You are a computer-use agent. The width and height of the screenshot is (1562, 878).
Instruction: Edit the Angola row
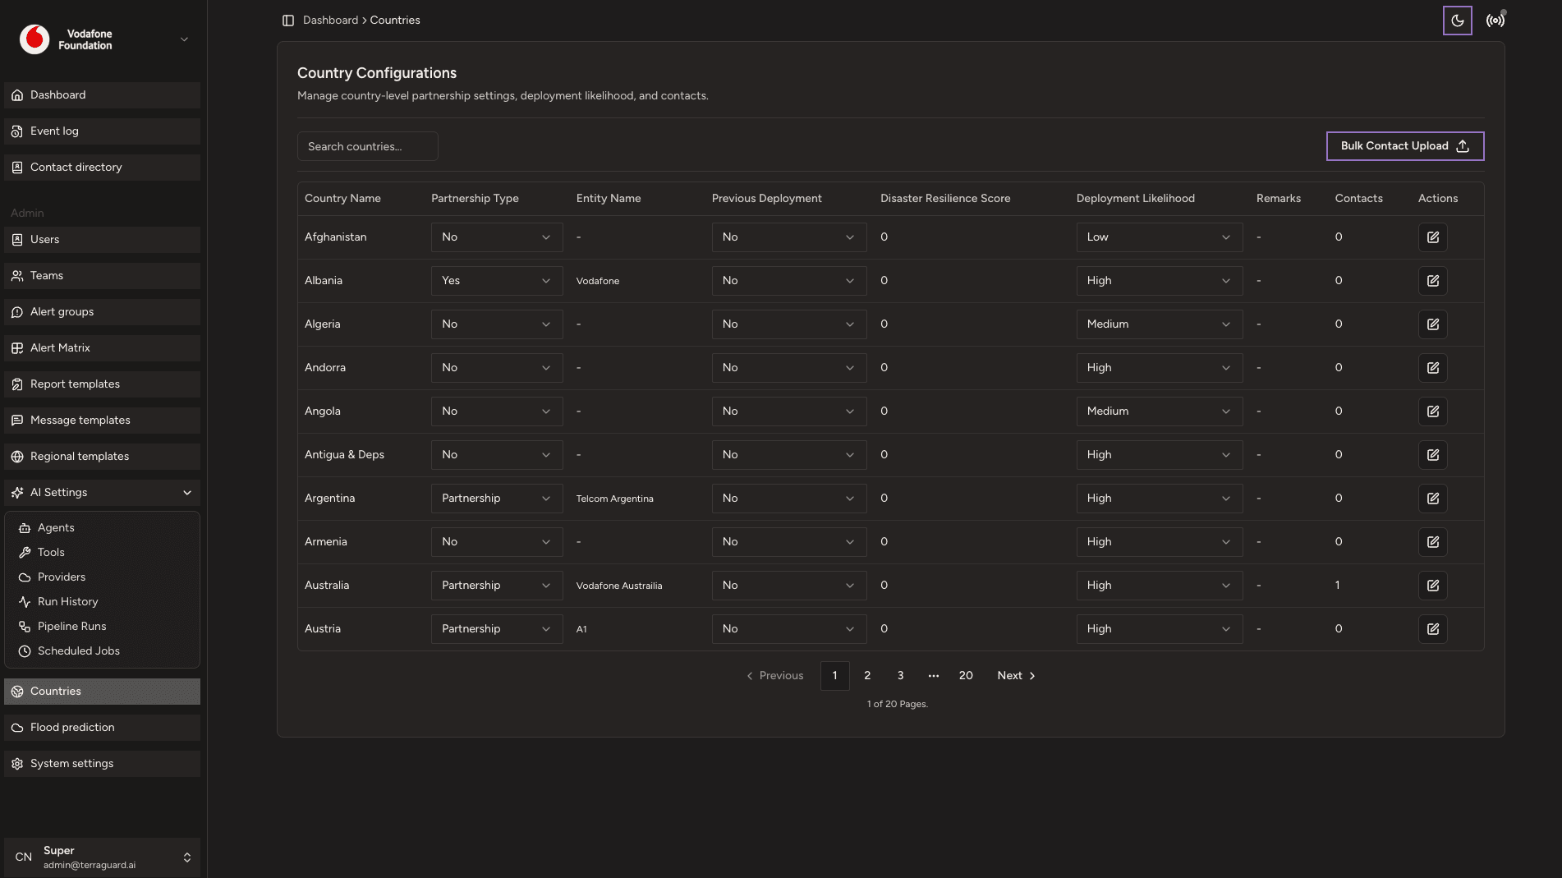click(1432, 411)
